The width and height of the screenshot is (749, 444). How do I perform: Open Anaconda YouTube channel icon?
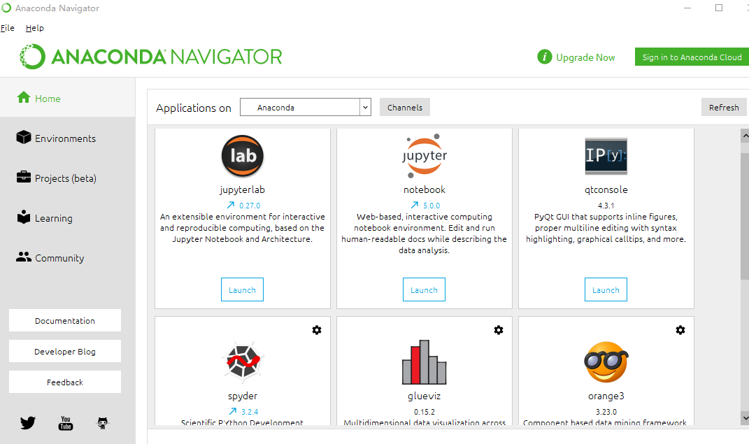66,423
